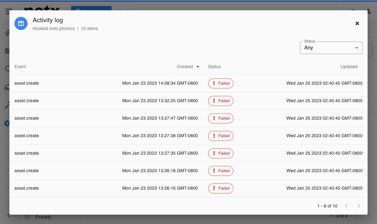Click the Status column header
This screenshot has height=224, width=377.
click(214, 67)
